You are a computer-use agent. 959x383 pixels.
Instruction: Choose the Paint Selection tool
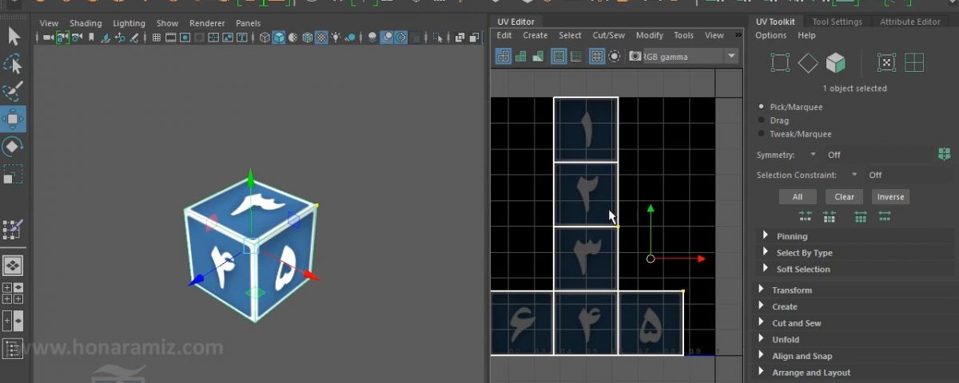point(13,91)
